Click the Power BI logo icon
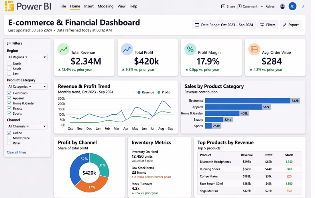This screenshot has width=315, height=198. [9, 6]
